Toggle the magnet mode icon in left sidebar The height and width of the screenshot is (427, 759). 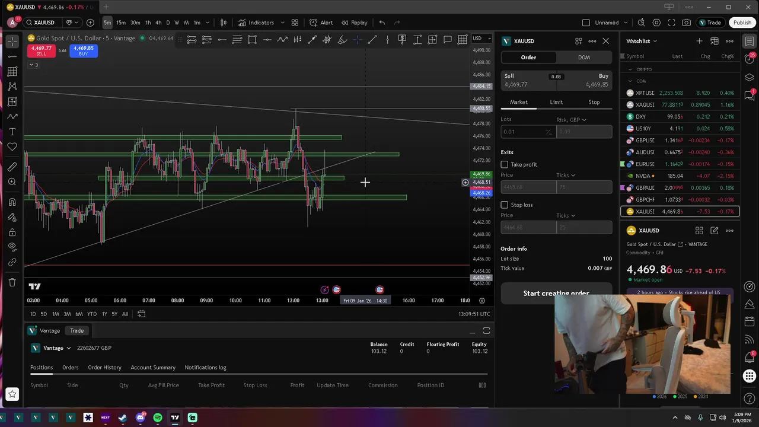click(12, 202)
